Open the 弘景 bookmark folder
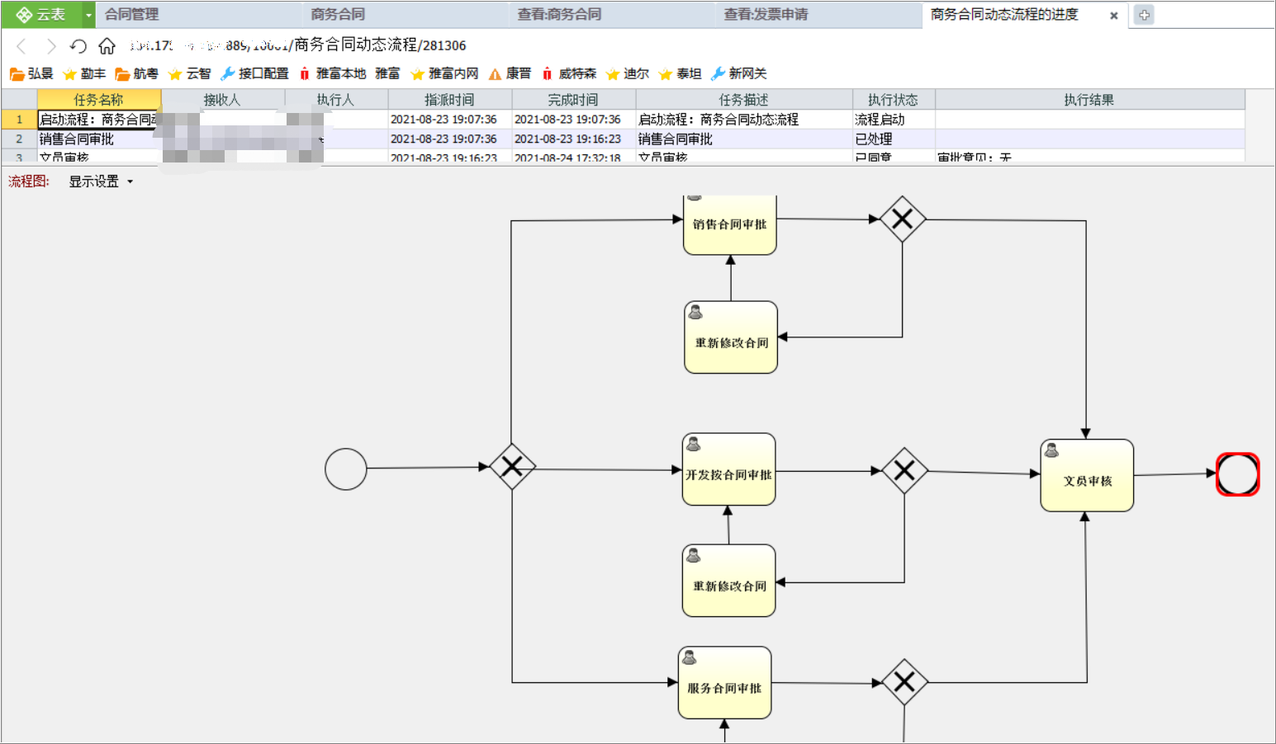This screenshot has height=744, width=1276. pos(31,73)
